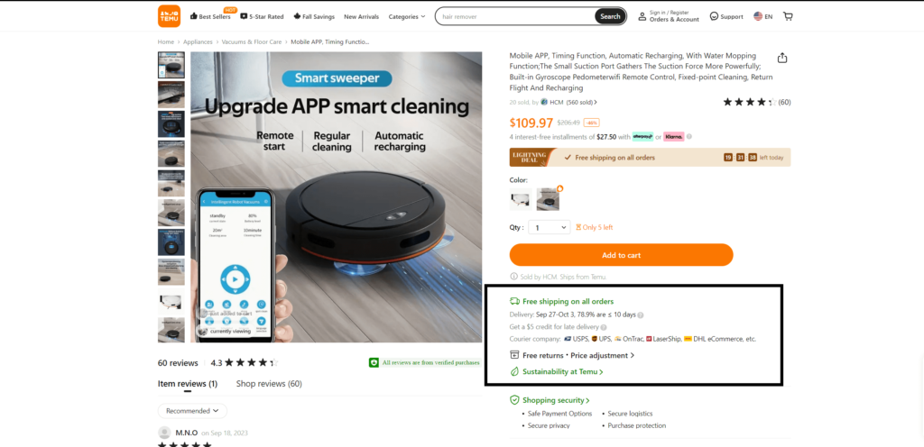Open the Best Sellers menu item
The width and height of the screenshot is (924, 447).
[x=210, y=16]
